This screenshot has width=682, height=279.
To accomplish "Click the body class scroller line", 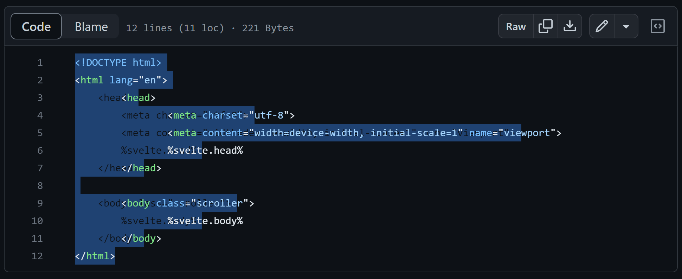I will pos(186,203).
